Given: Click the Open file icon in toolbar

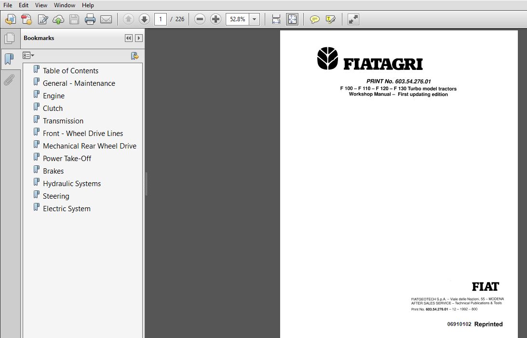Looking at the screenshot, I should coord(11,19).
